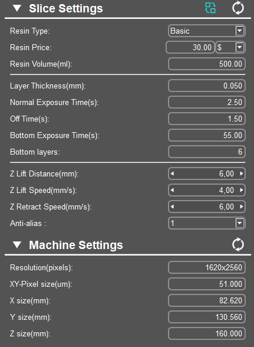Click the 'XY-Pixel size(um):' label
Viewport: 254px width, 347px height.
(x=41, y=284)
